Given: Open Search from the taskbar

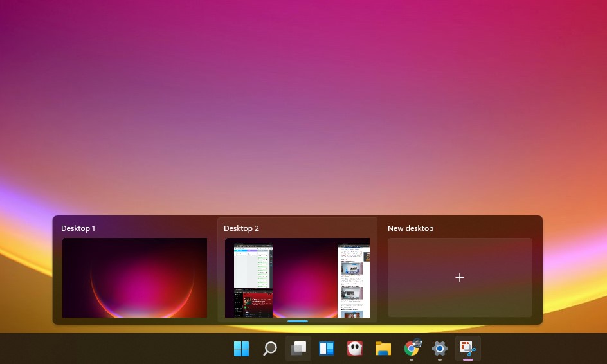Looking at the screenshot, I should [x=270, y=349].
